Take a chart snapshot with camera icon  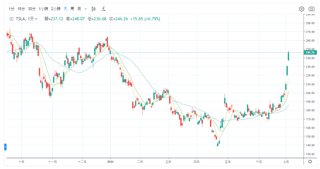(311, 9)
